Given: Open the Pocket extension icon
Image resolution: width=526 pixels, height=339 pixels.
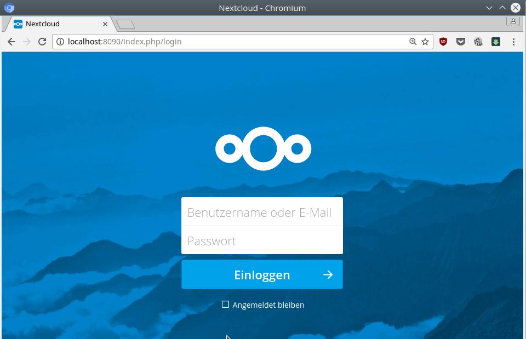Looking at the screenshot, I should pyautogui.click(x=461, y=42).
